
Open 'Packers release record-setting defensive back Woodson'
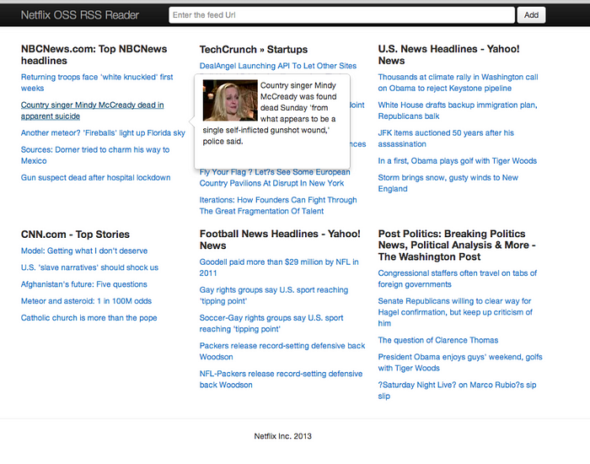click(282, 351)
